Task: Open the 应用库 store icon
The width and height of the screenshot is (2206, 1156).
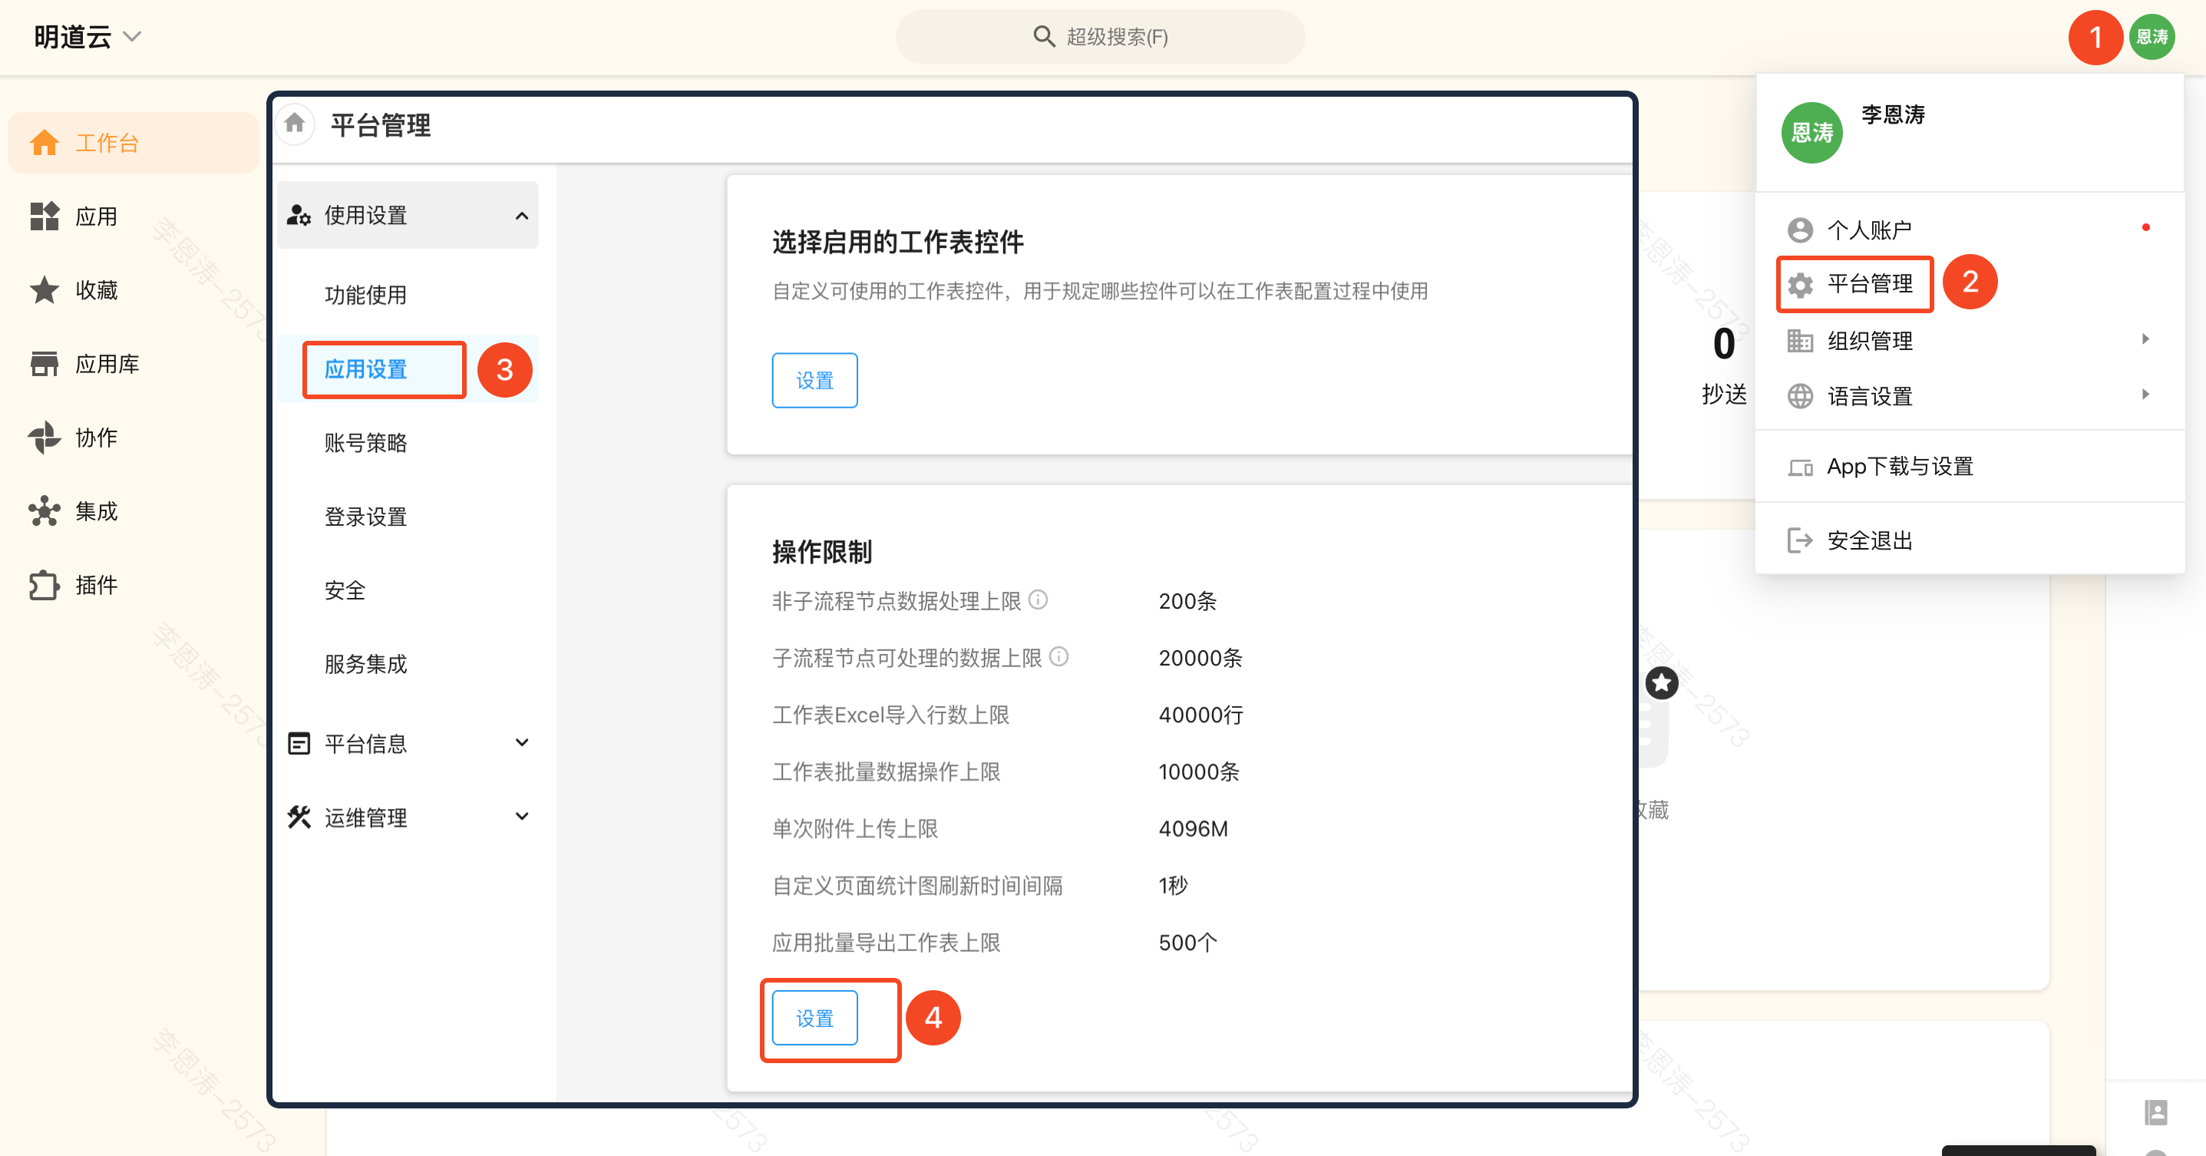Action: pyautogui.click(x=44, y=364)
